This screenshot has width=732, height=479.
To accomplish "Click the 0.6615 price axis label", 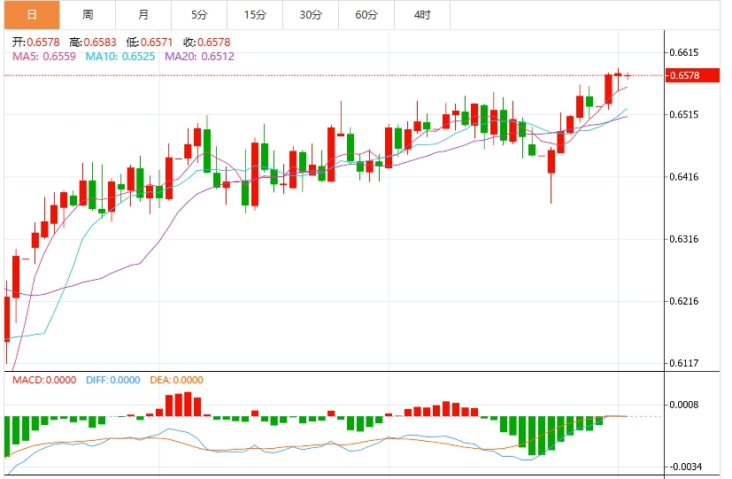I will 684,52.
